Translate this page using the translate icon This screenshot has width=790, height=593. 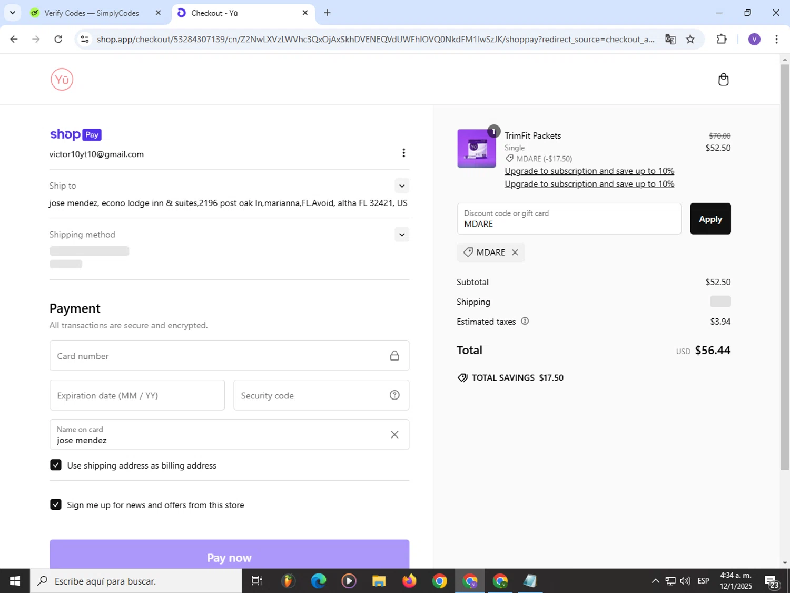click(670, 39)
